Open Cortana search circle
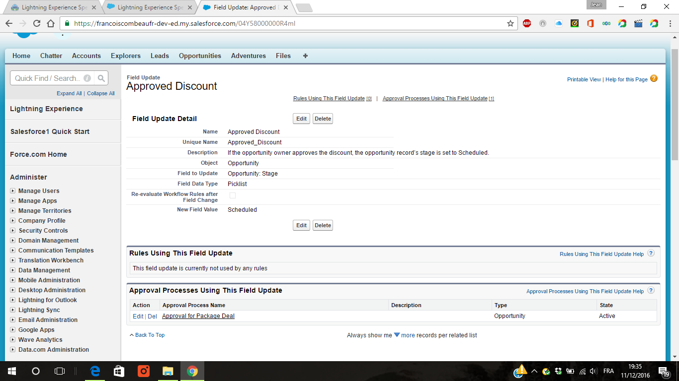Screen dimensions: 679x381 pyautogui.click(x=36, y=371)
